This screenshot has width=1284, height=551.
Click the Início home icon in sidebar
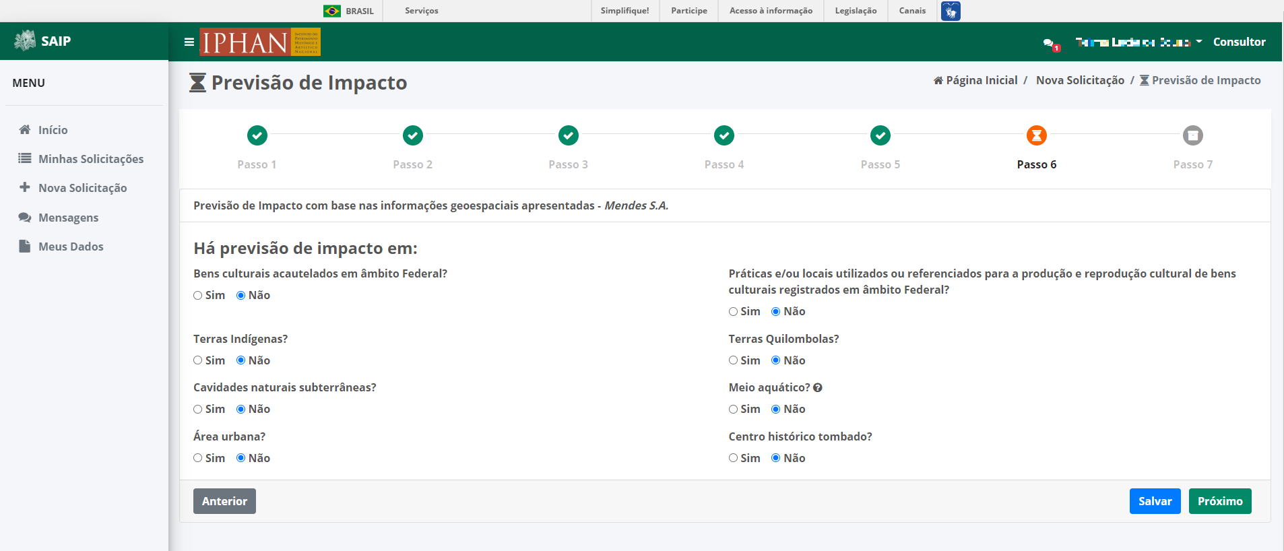coord(25,129)
